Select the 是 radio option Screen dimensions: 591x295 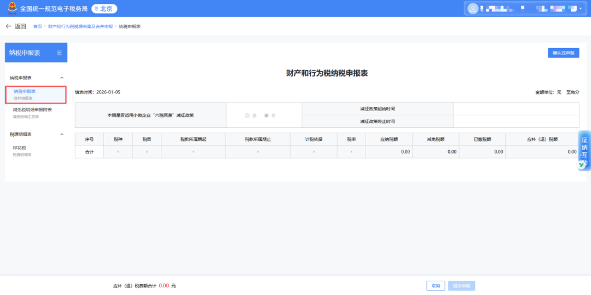coord(247,115)
